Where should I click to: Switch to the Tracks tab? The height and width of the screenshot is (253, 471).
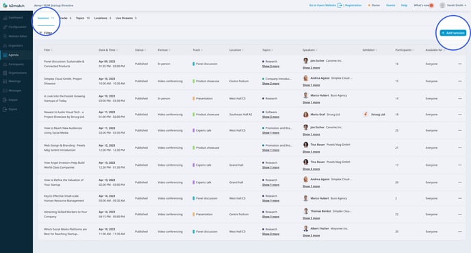tap(65, 18)
